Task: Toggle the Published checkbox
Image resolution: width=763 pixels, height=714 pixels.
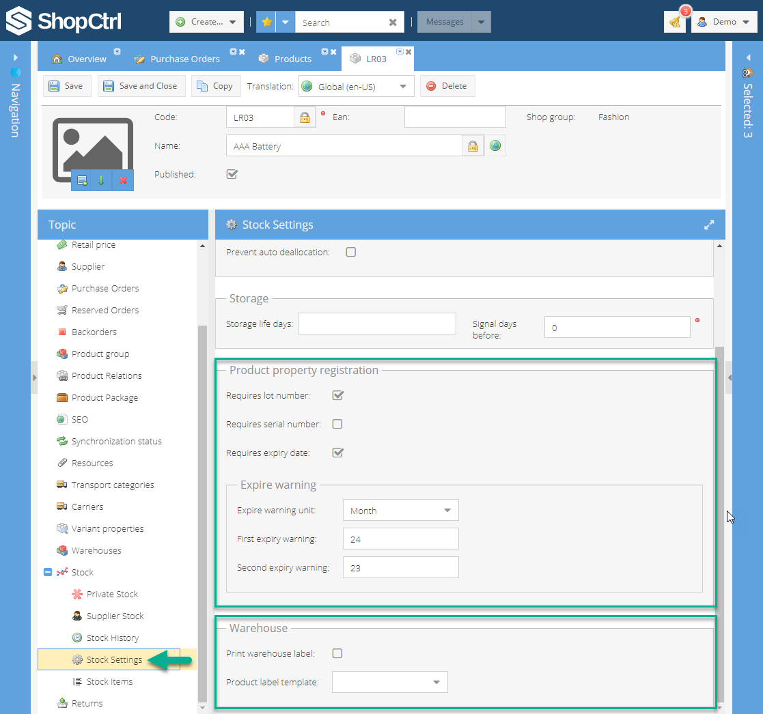Action: click(232, 174)
